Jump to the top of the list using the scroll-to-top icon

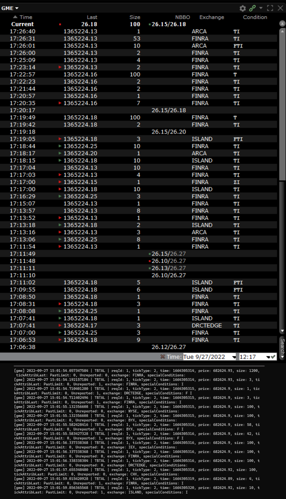click(282, 24)
